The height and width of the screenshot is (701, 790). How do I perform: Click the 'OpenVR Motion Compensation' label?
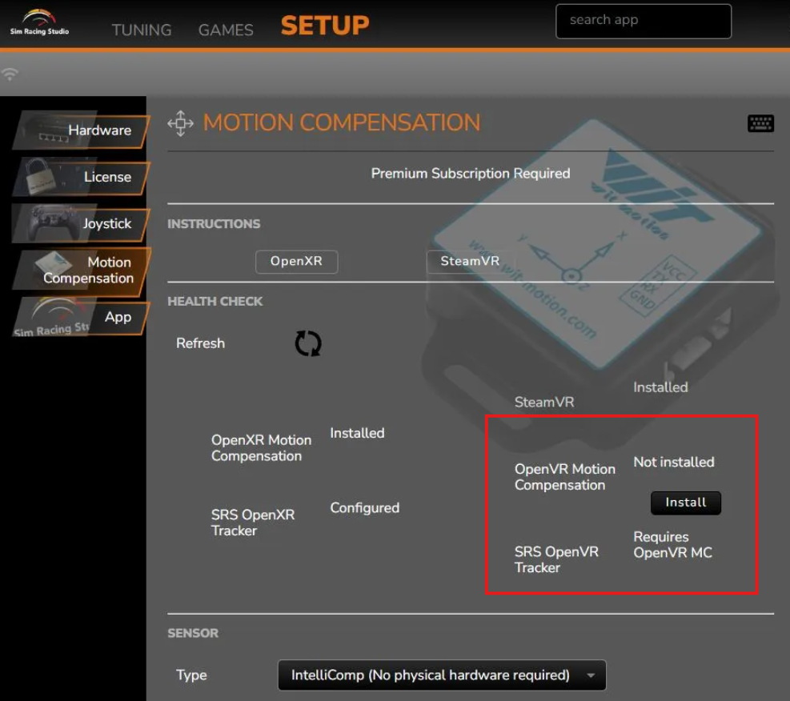(x=565, y=477)
